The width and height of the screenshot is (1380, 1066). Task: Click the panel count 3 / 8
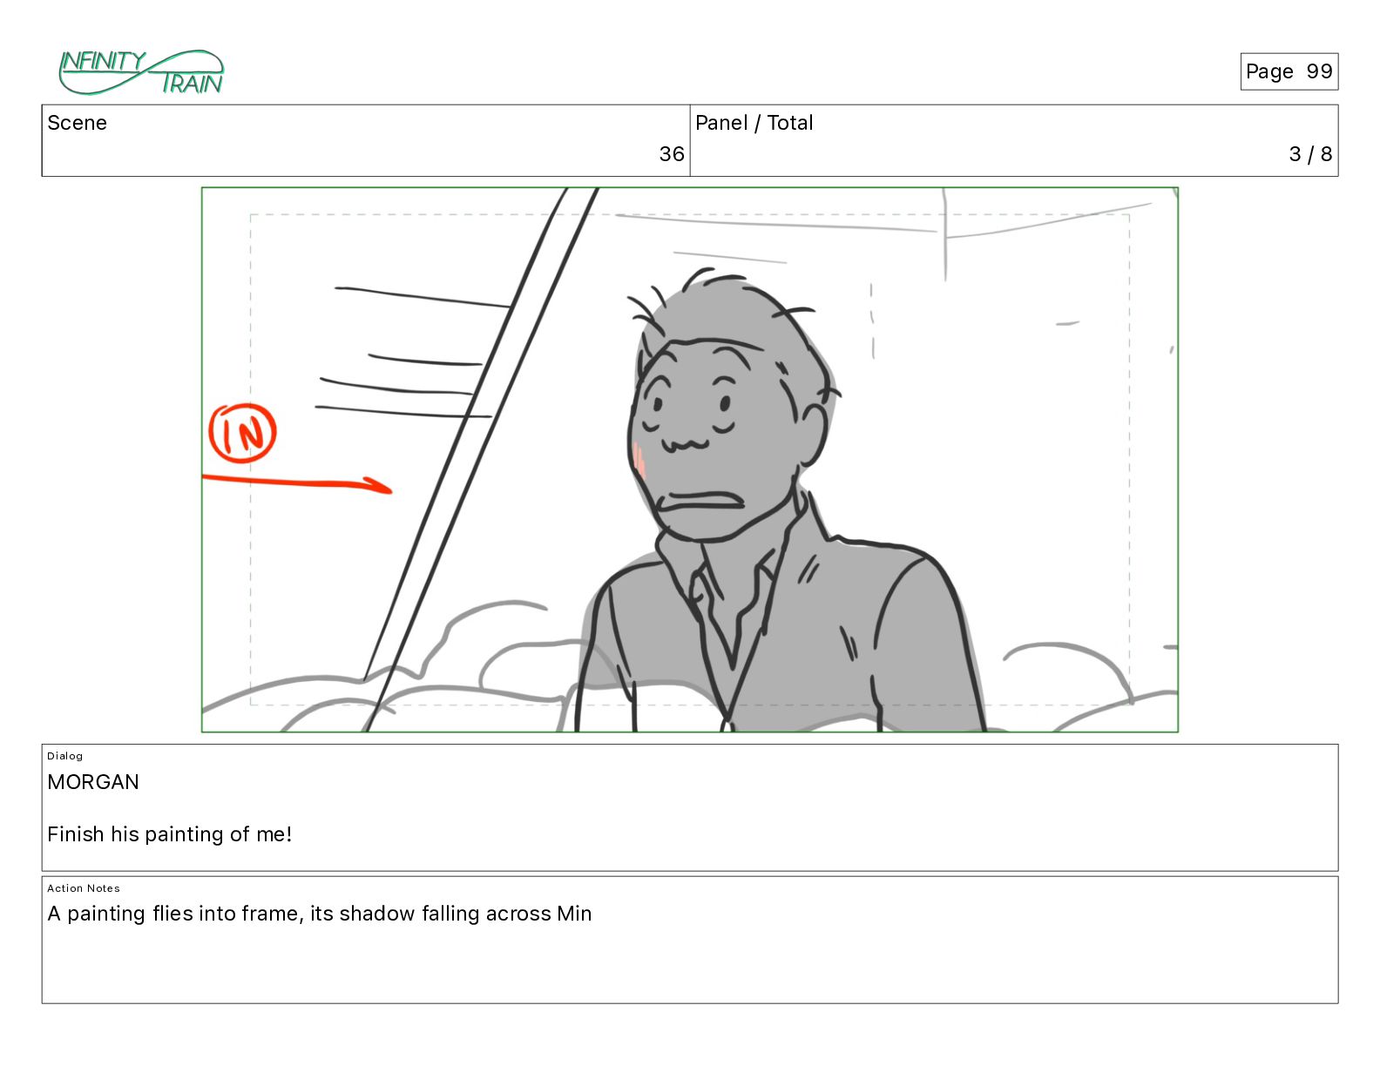click(x=1310, y=154)
